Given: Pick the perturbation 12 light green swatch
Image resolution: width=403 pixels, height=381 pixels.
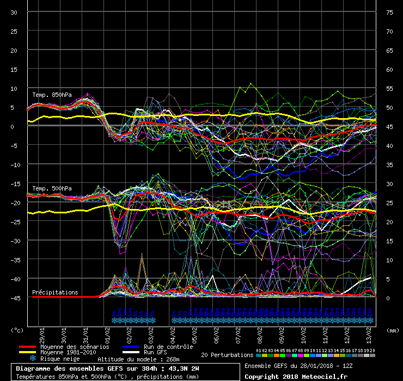Looking at the screenshot, I should click(x=325, y=355).
